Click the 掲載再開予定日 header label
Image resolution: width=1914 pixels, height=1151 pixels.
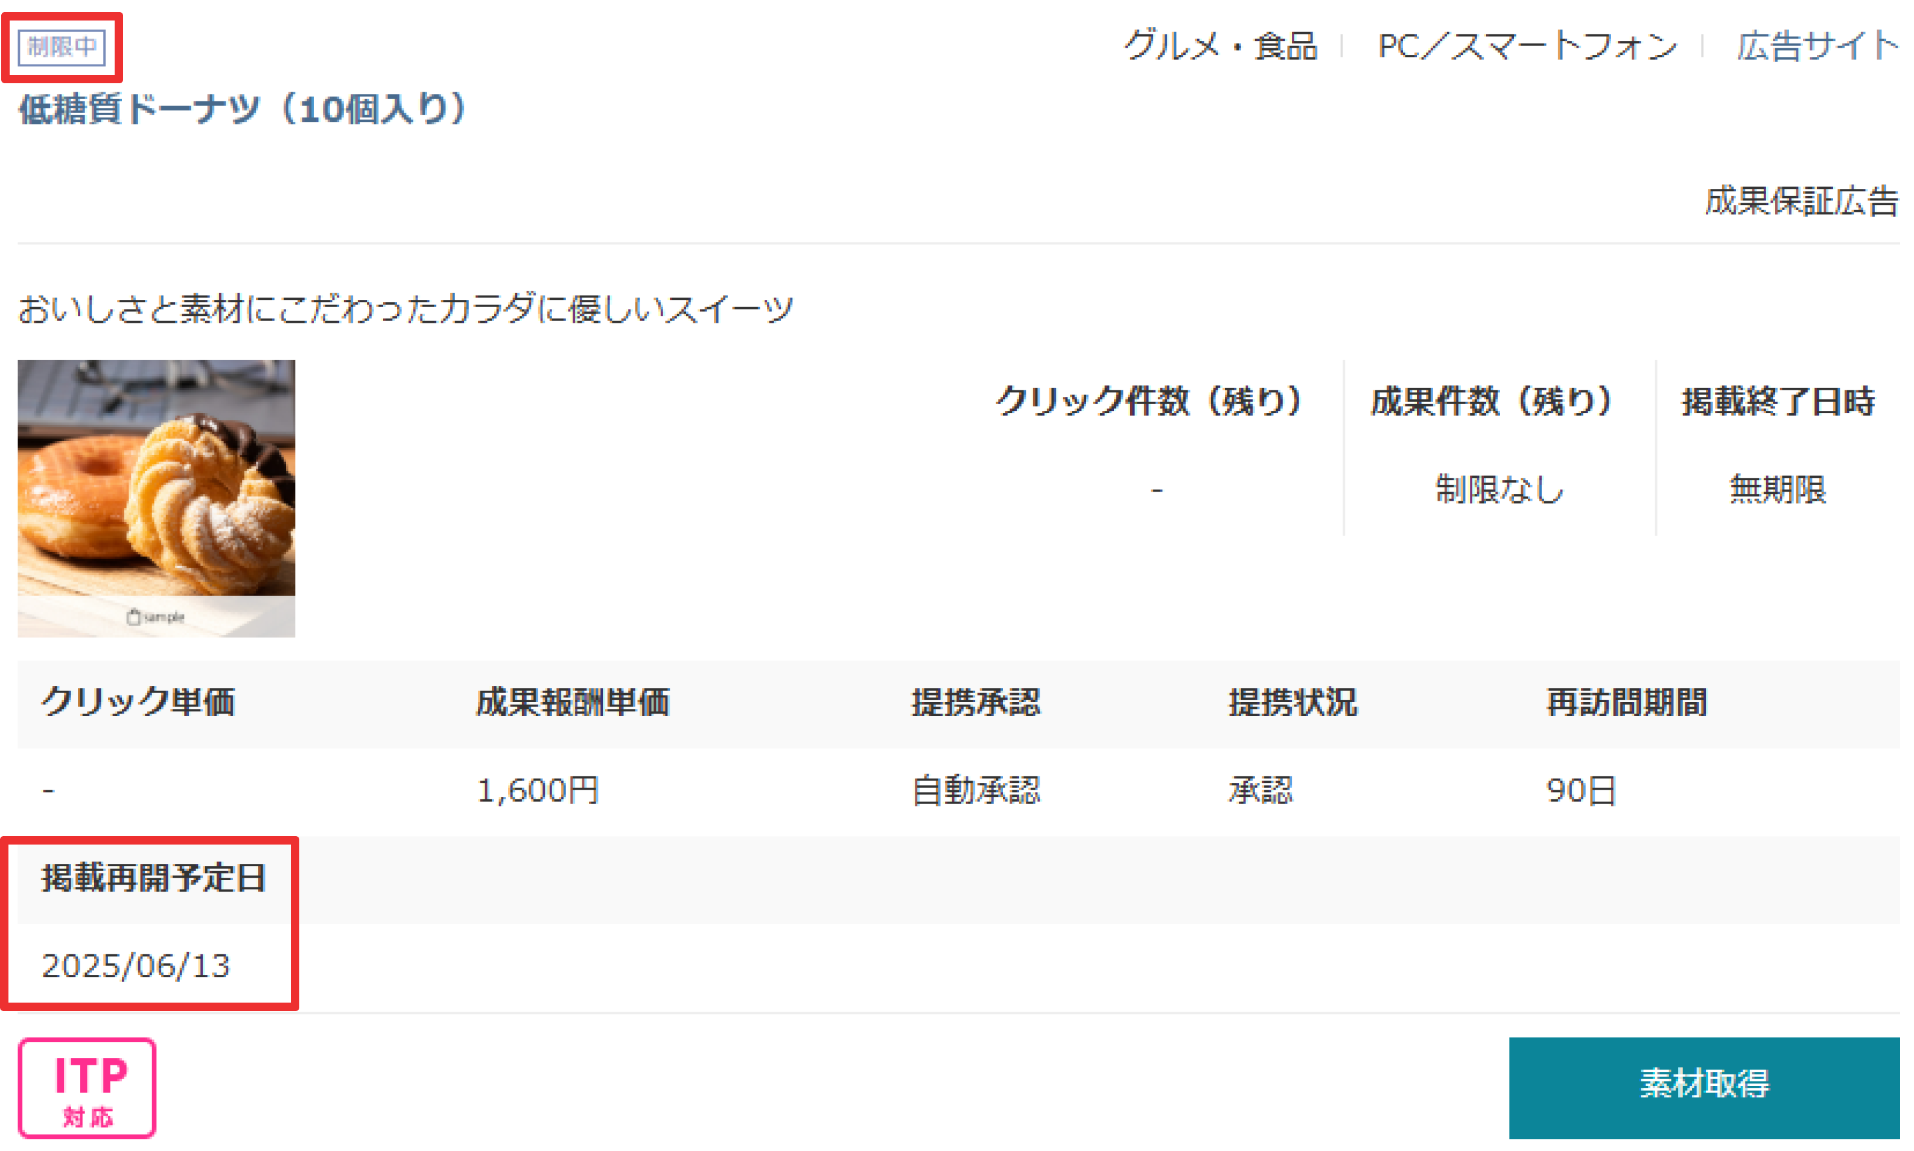(x=154, y=878)
